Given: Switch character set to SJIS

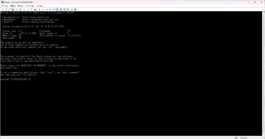Looking at the screenshot, I should pyautogui.click(x=50, y=10).
